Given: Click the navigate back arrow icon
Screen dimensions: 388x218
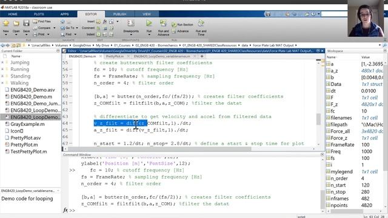Looking at the screenshot, I should (x=62, y=22).
